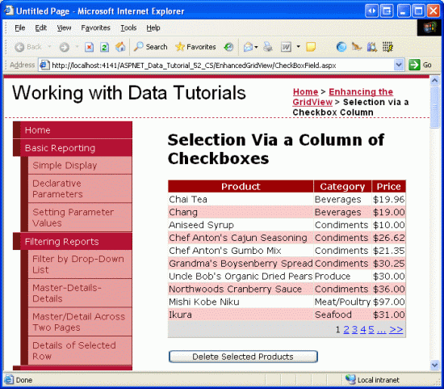
Task: Click the Stop loading toolbar icon
Action: (89, 47)
